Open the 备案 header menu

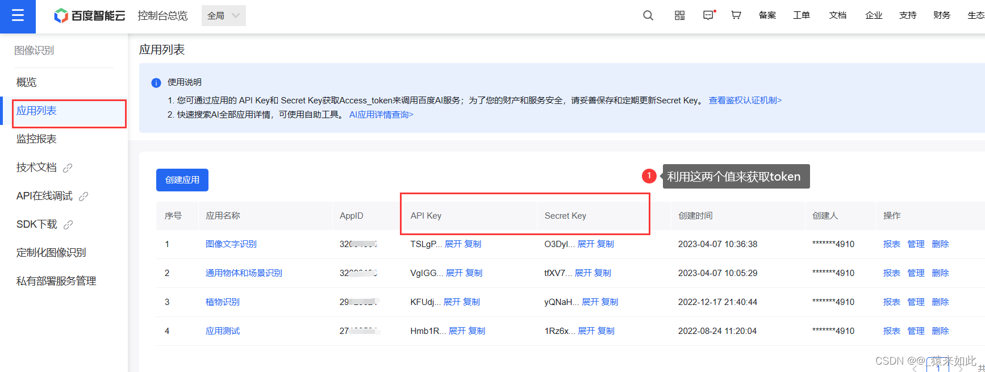(x=767, y=15)
